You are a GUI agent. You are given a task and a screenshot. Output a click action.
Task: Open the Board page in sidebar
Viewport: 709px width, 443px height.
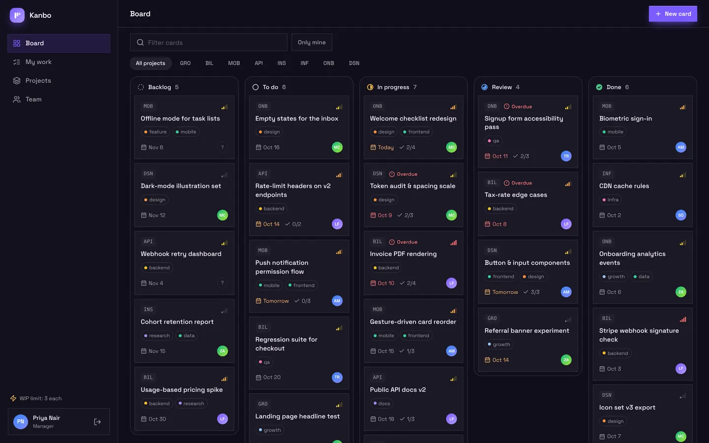pyautogui.click(x=59, y=43)
